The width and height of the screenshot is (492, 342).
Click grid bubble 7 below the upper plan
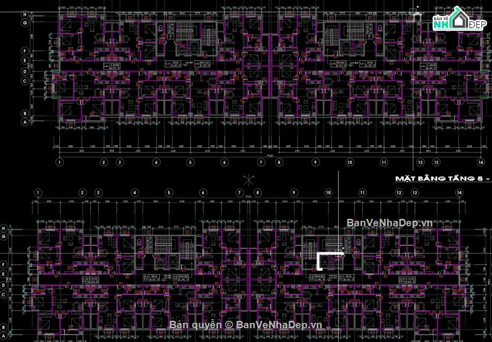(261, 162)
